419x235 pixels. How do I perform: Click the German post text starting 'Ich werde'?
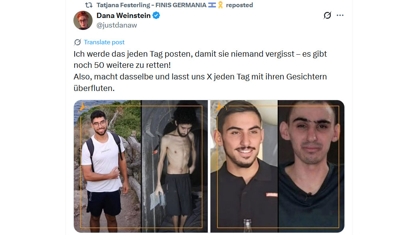point(200,59)
